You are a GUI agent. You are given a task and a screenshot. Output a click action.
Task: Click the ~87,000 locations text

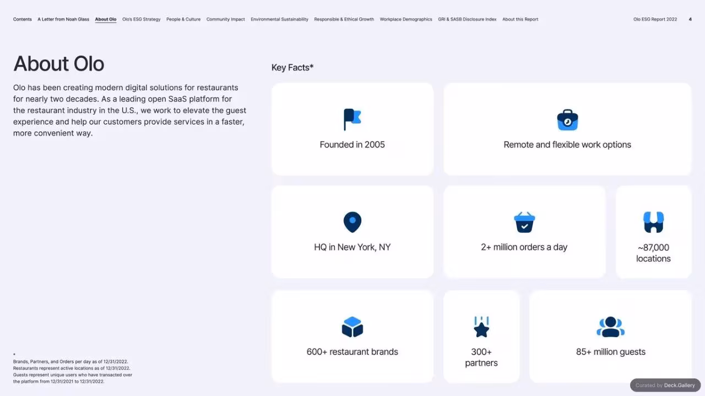[x=653, y=253]
